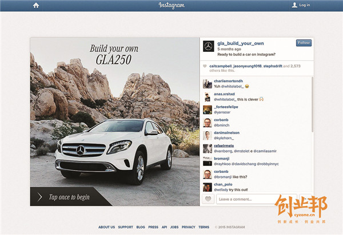Image resolution: width=343 pixels, height=235 pixels.
Task: Open ABOUT US in footer
Action: [x=106, y=227]
